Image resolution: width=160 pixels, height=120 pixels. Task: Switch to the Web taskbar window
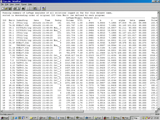click(x=61, y=118)
